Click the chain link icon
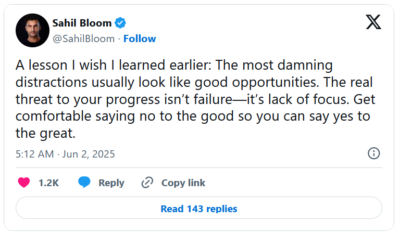This screenshot has height=234, width=399. (147, 183)
